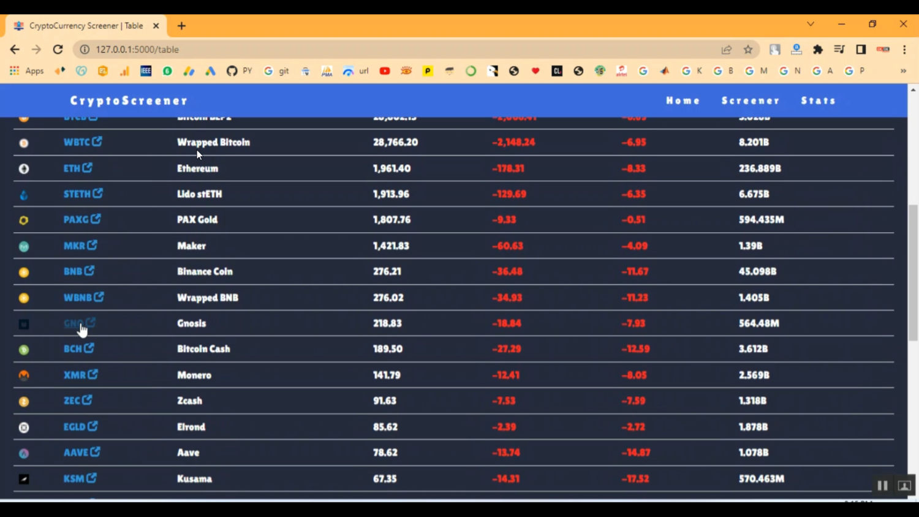Click the address bar URL field
The image size is (919, 517).
(368, 50)
